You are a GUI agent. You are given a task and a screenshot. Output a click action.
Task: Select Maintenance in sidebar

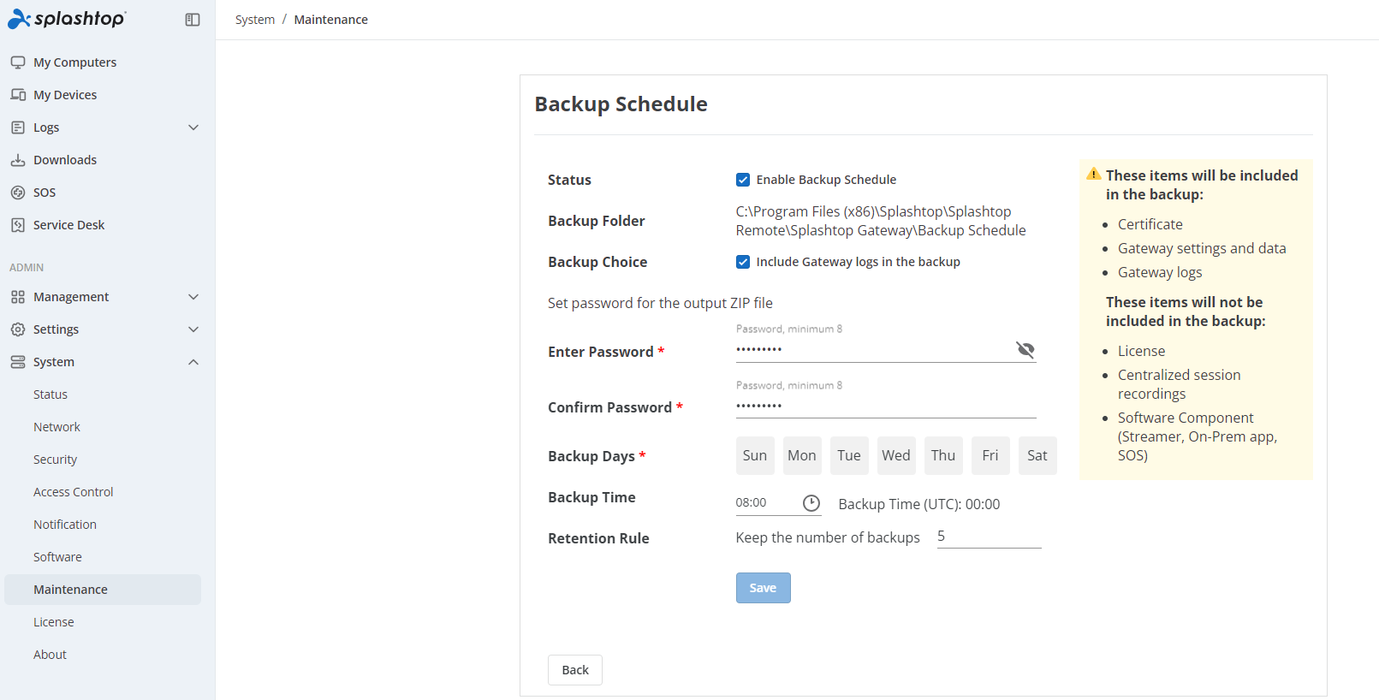pos(103,590)
